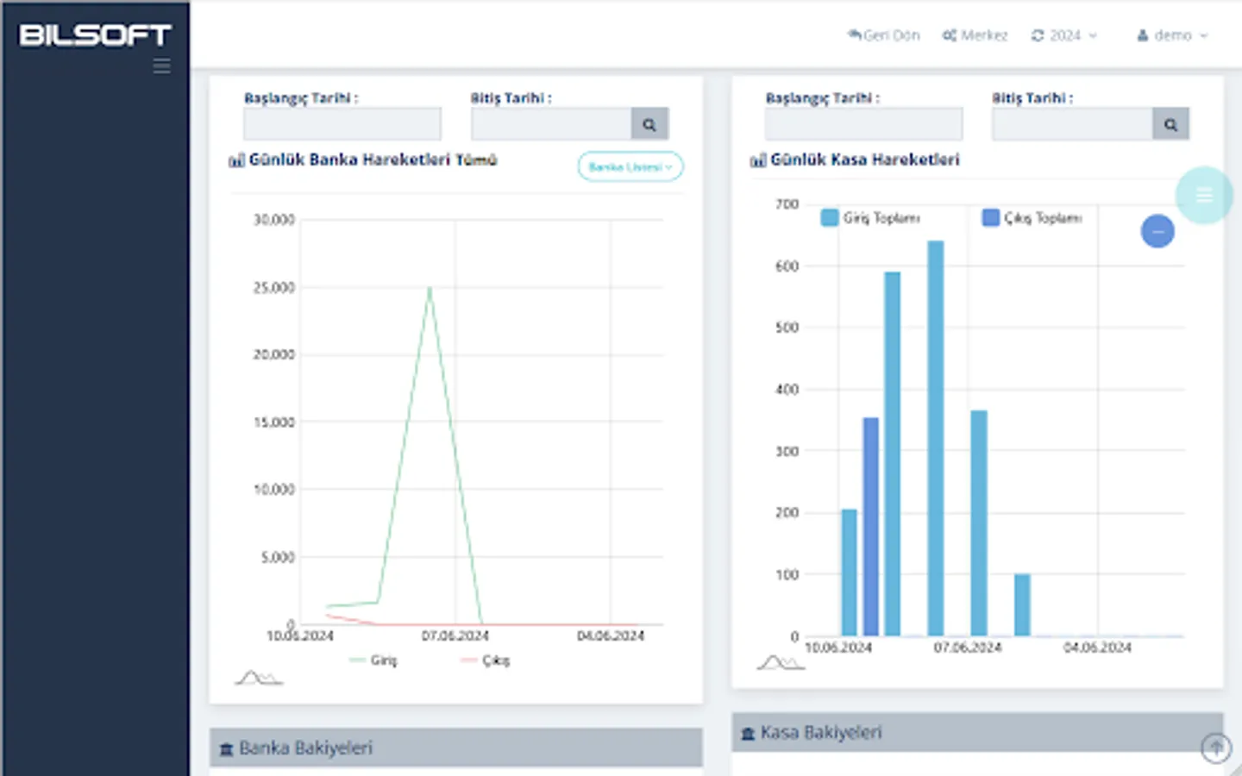Click the chart icon under the bank chart

tap(258, 678)
